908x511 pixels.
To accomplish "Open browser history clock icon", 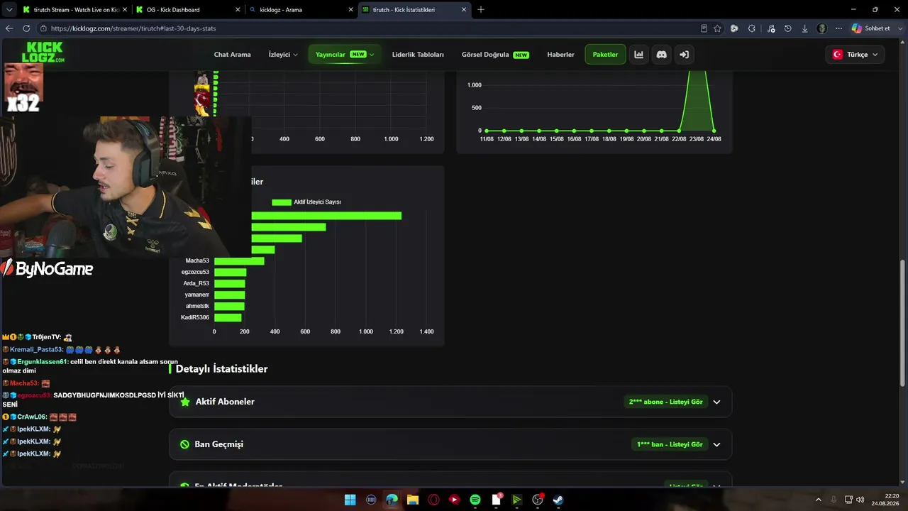I will (788, 28).
